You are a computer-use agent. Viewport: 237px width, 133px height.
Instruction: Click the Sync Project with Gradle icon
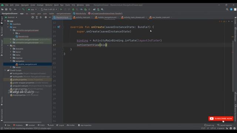tap(94, 9)
